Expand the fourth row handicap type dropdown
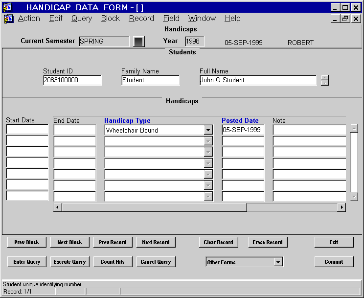 208,163
